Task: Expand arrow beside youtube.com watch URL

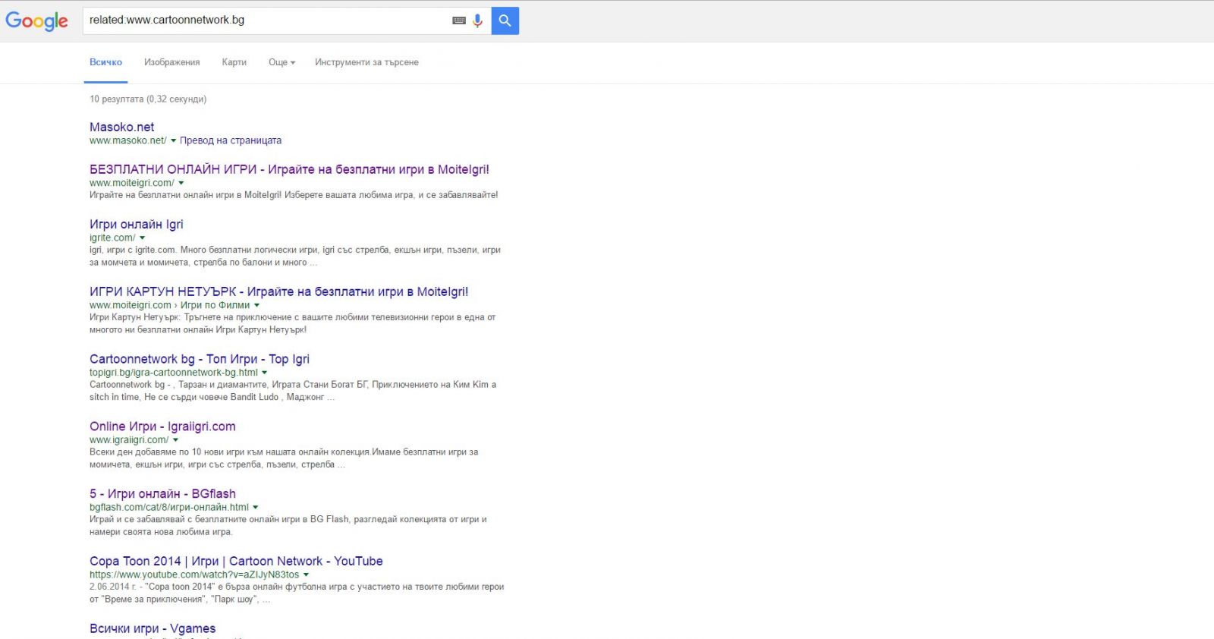Action: click(306, 575)
